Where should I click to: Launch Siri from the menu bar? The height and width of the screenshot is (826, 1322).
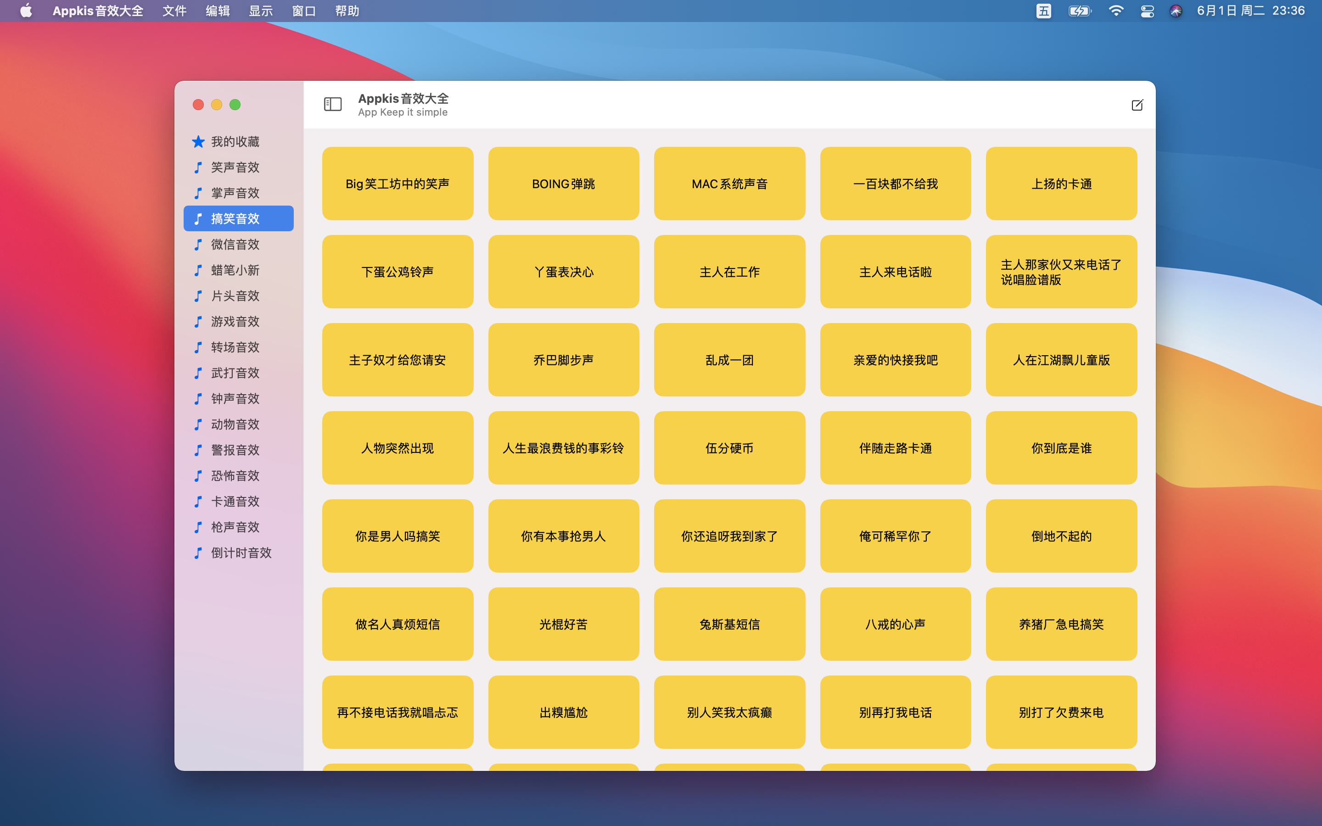click(x=1176, y=11)
